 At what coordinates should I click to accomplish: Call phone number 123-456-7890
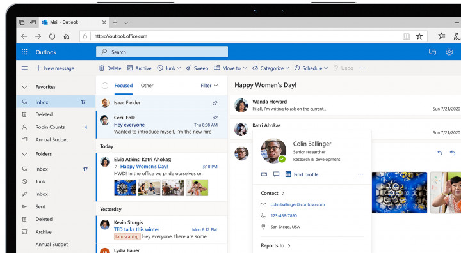284,216
